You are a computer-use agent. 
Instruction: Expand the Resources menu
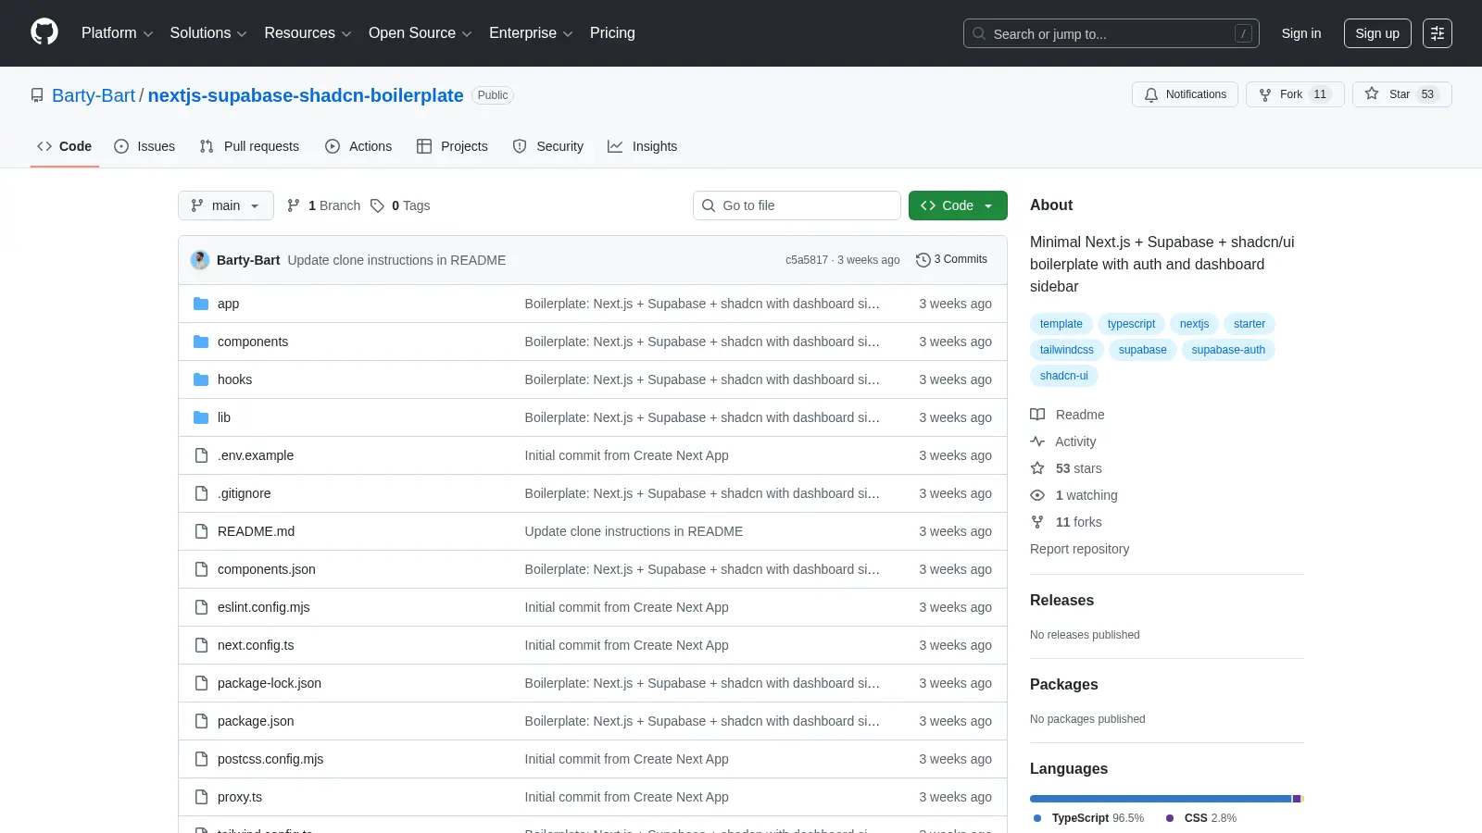(308, 33)
